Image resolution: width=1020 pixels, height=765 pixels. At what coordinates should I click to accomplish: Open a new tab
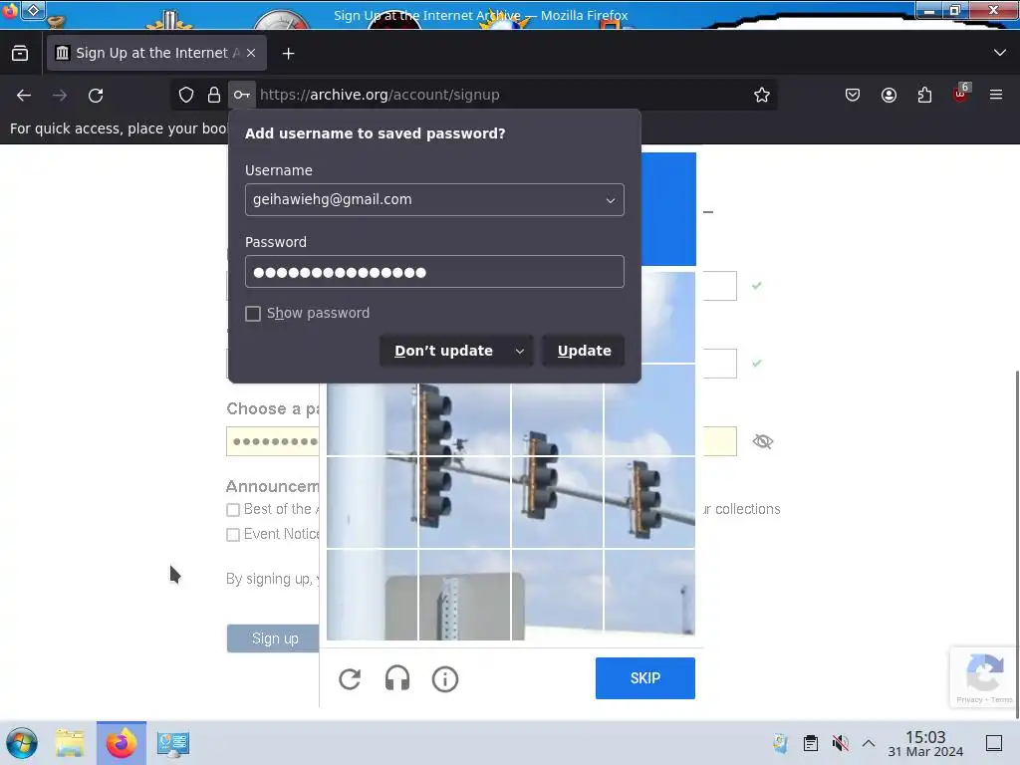point(288,54)
